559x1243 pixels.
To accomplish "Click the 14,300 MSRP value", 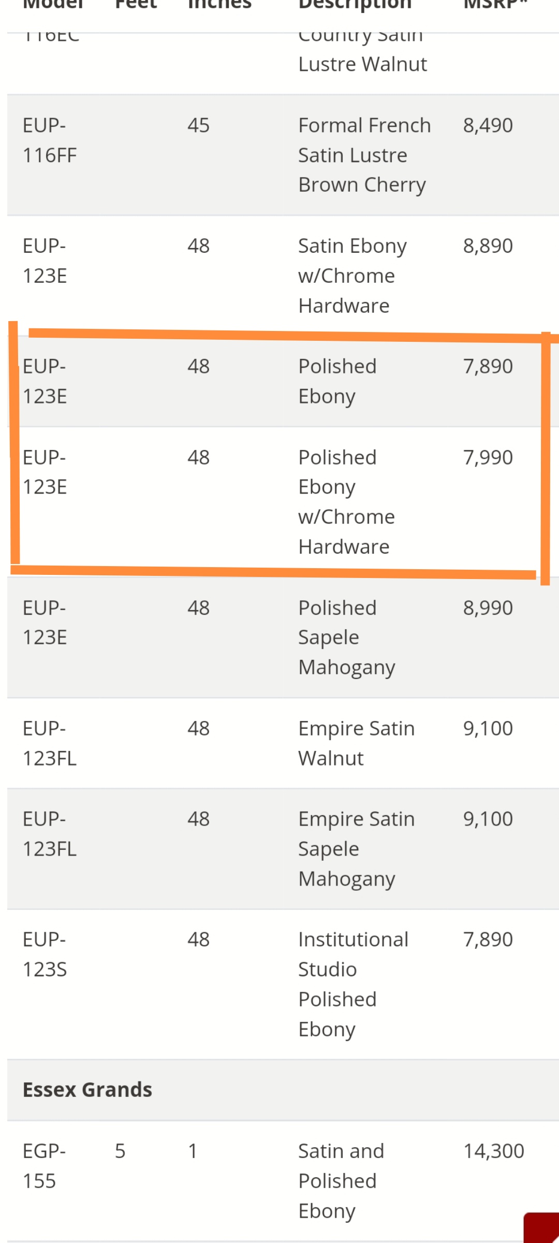I will coord(493,1151).
